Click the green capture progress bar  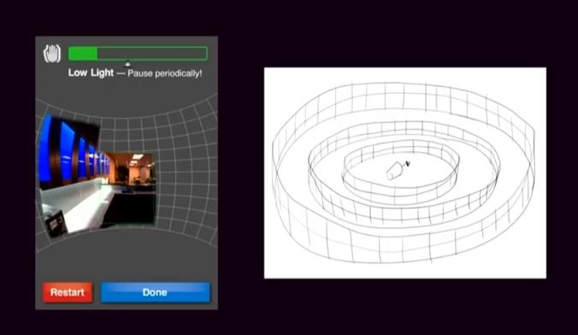pyautogui.click(x=138, y=54)
